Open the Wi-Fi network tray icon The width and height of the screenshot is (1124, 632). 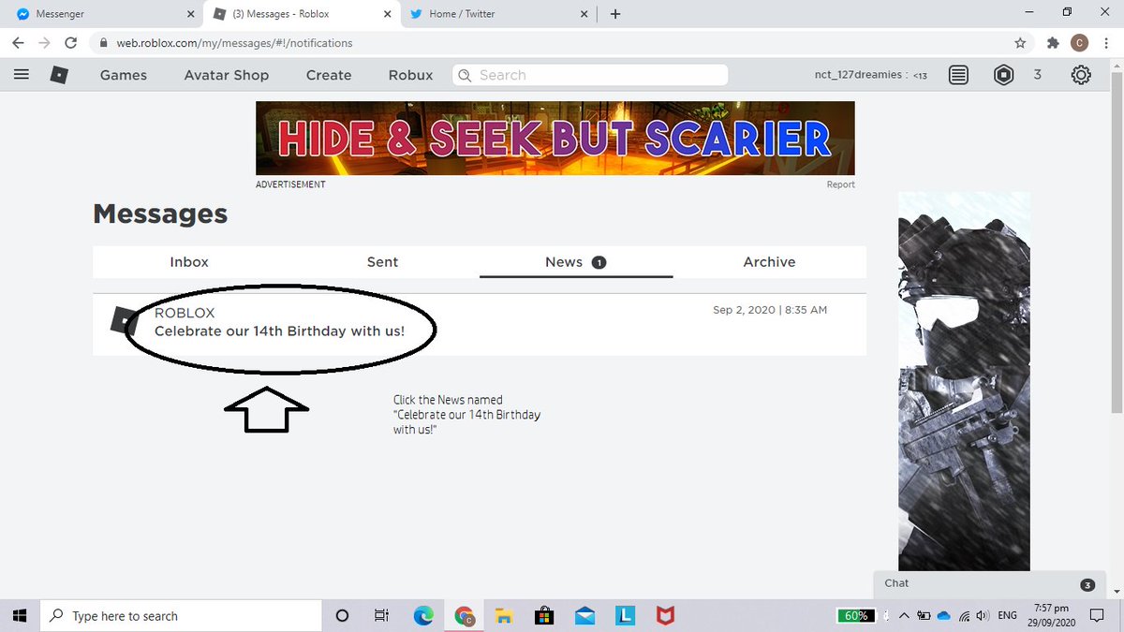[964, 616]
